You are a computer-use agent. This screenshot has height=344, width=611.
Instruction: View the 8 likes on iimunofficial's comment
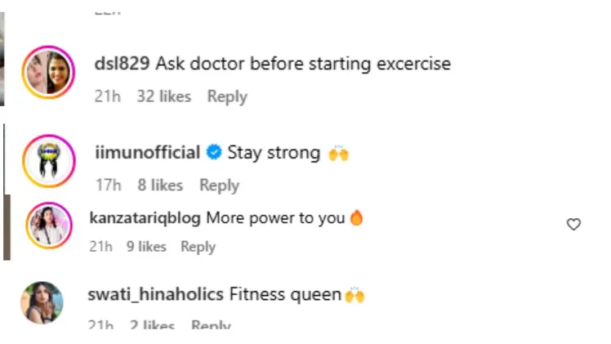[x=160, y=185]
